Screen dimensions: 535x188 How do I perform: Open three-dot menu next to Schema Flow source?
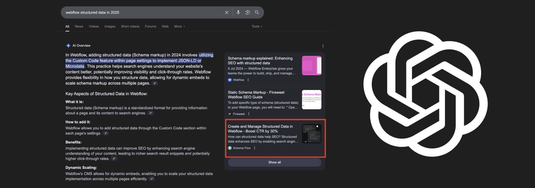point(255,148)
